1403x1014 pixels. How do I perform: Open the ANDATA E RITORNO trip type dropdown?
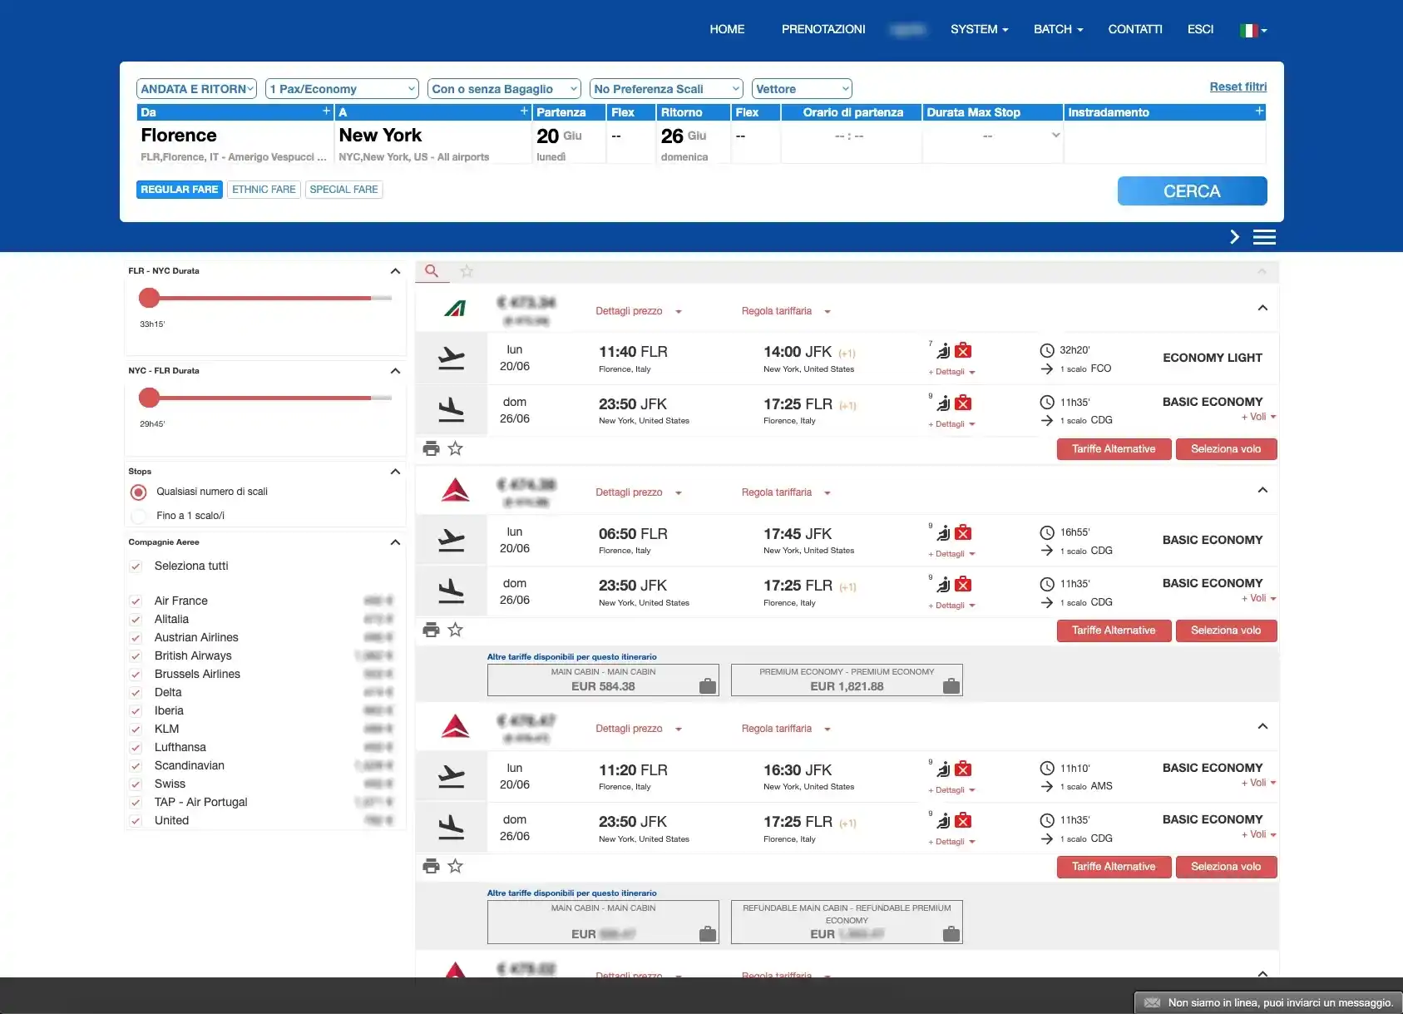pyautogui.click(x=196, y=89)
